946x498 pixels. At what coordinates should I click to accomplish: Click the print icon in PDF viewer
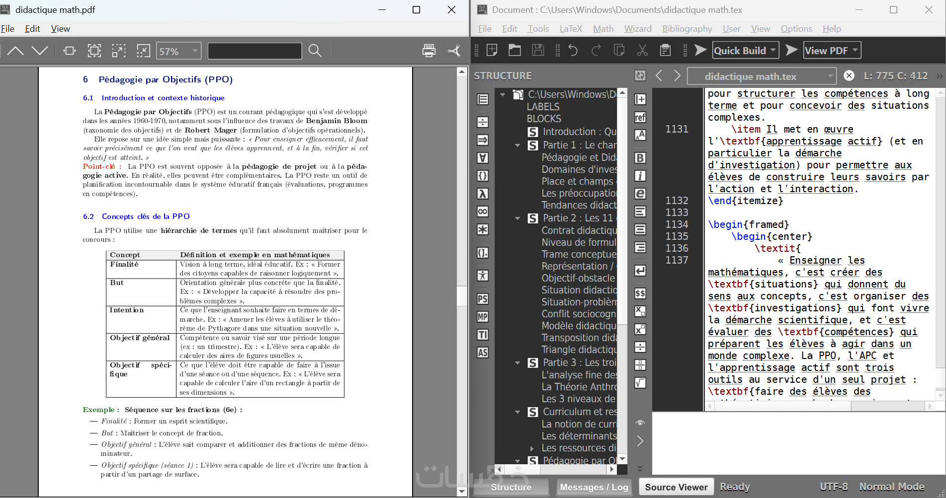pos(429,51)
